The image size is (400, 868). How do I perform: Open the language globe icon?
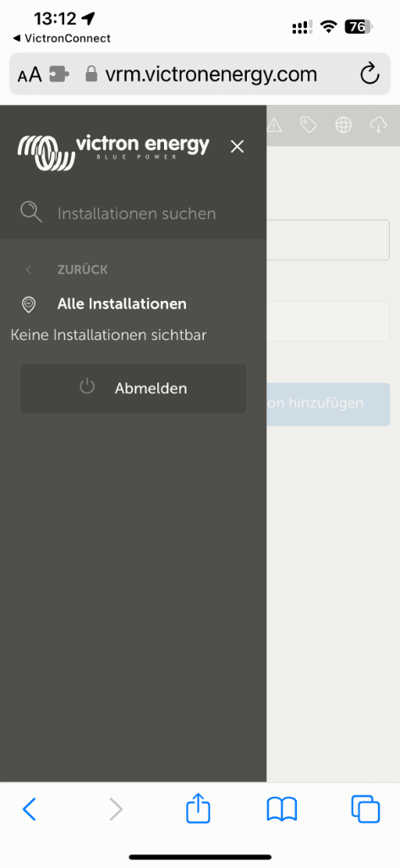pos(343,125)
